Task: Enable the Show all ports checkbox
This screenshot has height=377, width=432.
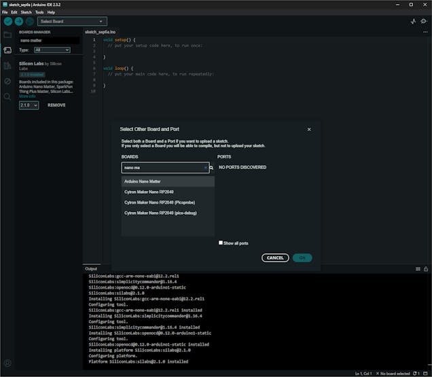Action: tap(221, 243)
